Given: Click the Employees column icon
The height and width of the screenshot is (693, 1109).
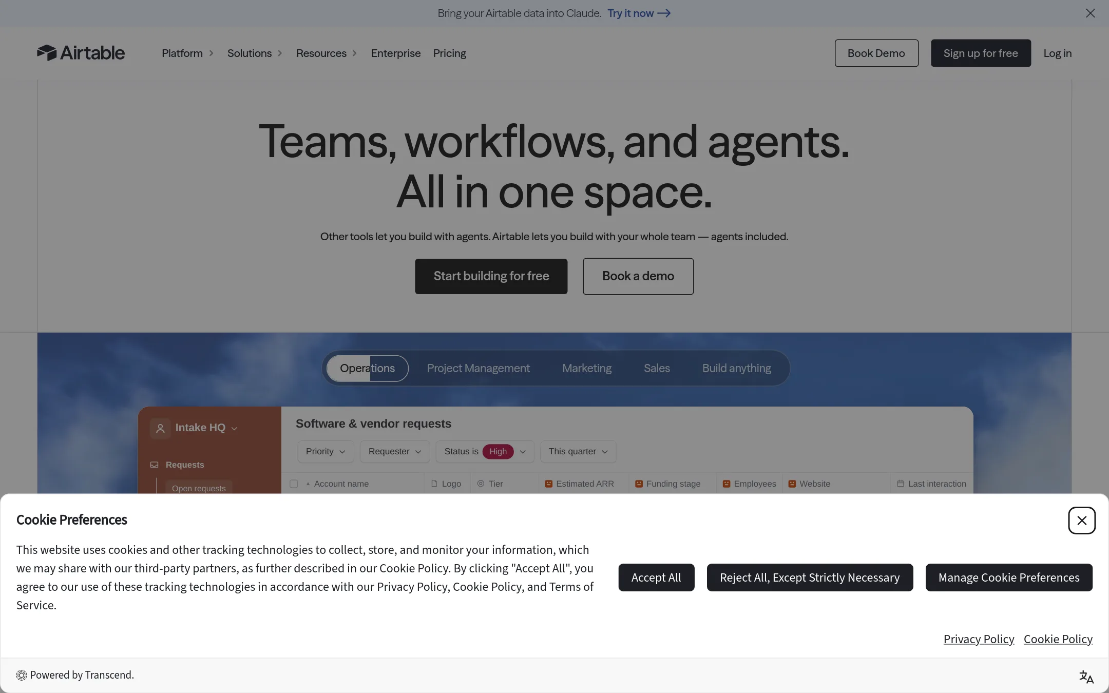Looking at the screenshot, I should pos(726,484).
